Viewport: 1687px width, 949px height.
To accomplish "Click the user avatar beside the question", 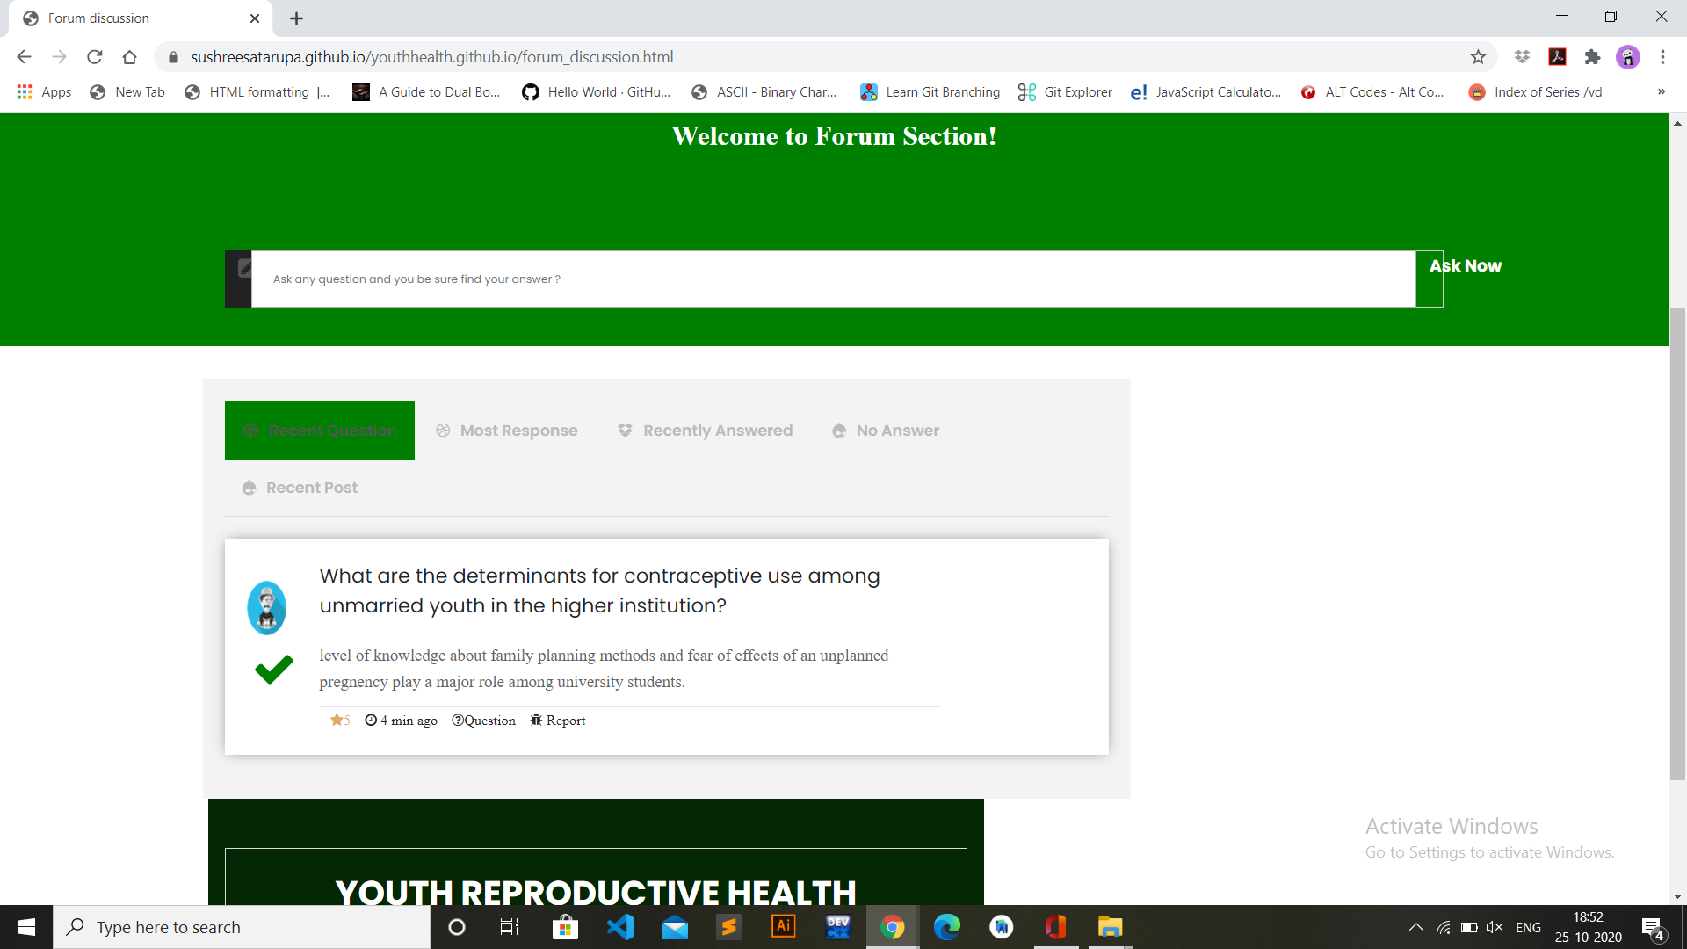I will [x=266, y=607].
